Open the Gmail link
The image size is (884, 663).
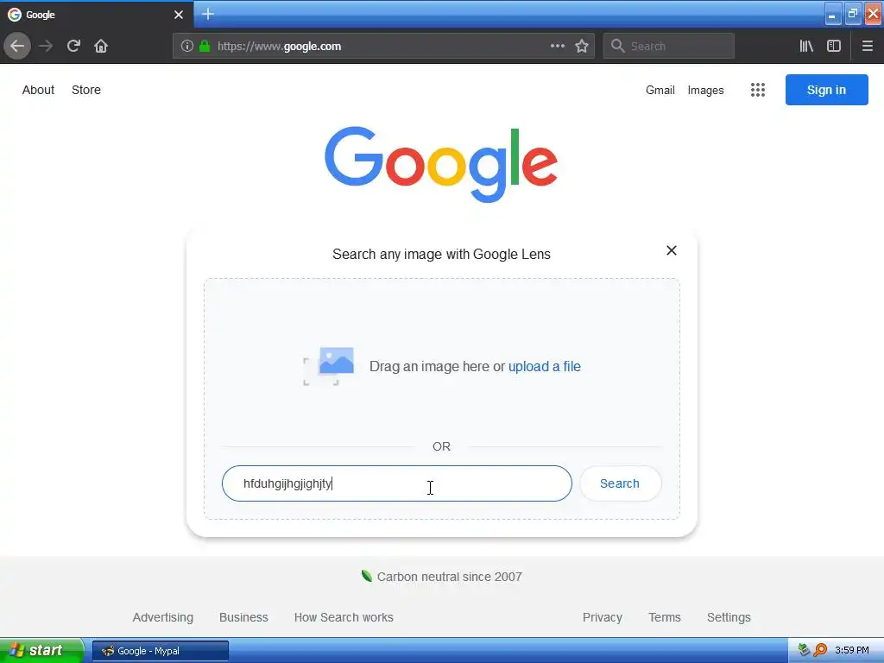[660, 90]
